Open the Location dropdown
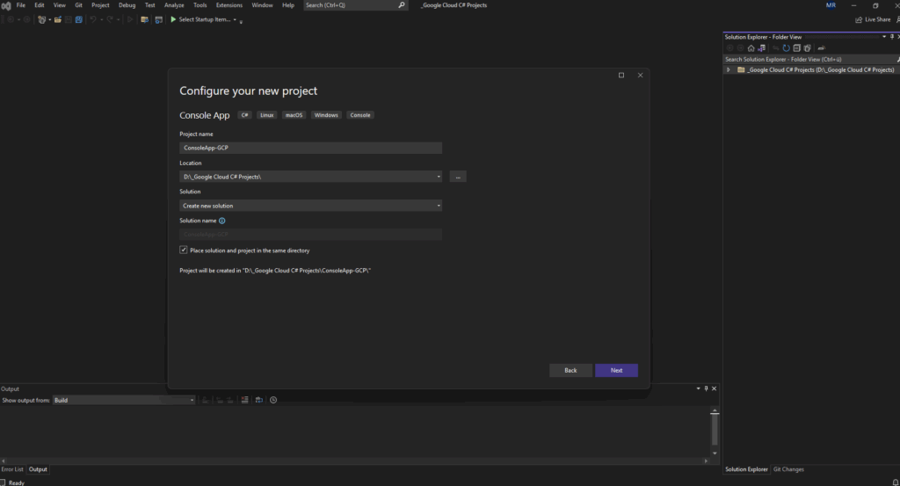 [x=438, y=177]
